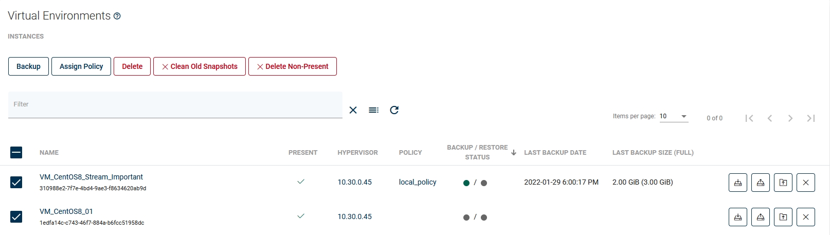
Task: Click the Instances tab label
Action: [x=26, y=37]
